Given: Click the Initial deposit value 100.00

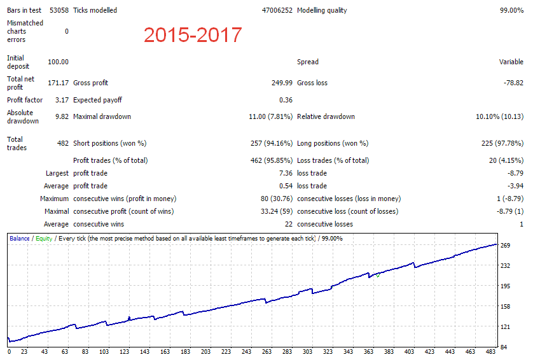Looking at the screenshot, I should click(58, 62).
